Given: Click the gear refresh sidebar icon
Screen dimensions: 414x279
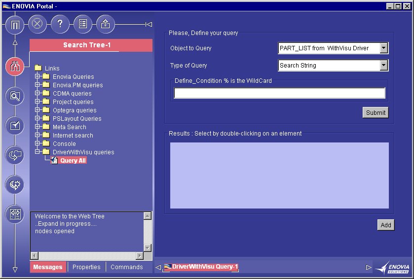Looking at the screenshot, I should (x=15, y=184).
